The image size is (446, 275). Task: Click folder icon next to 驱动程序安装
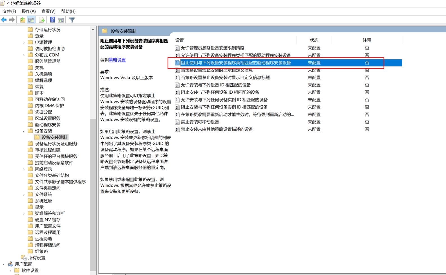click(30, 124)
